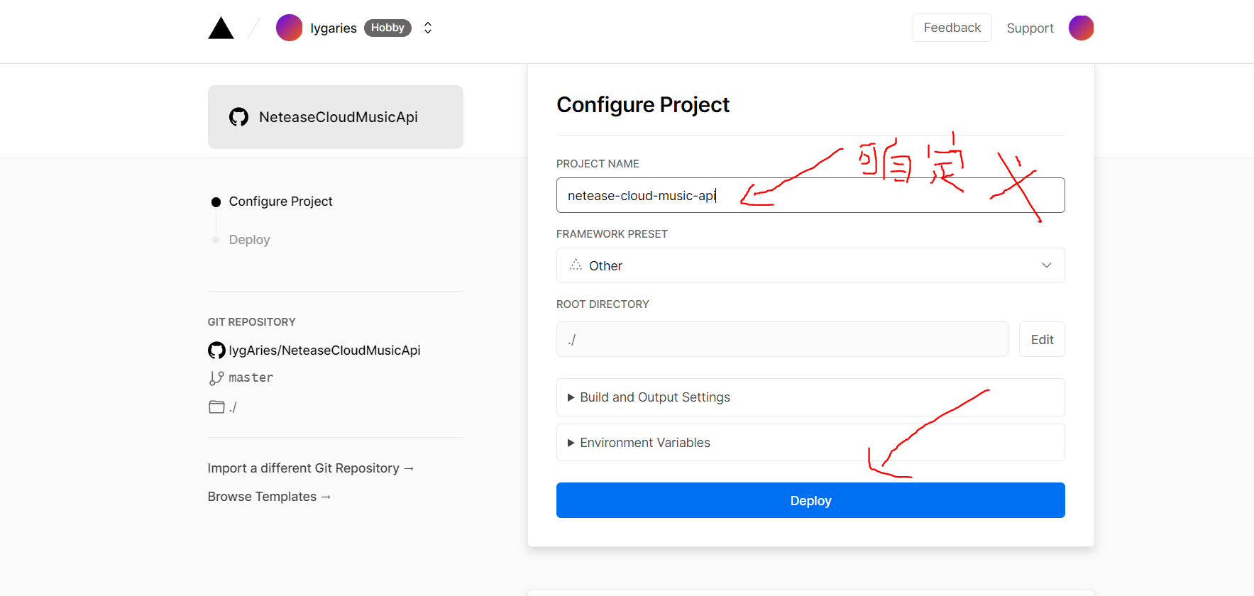Click the lygaries team avatar circle
Screen dimensions: 1254x596
[289, 28]
